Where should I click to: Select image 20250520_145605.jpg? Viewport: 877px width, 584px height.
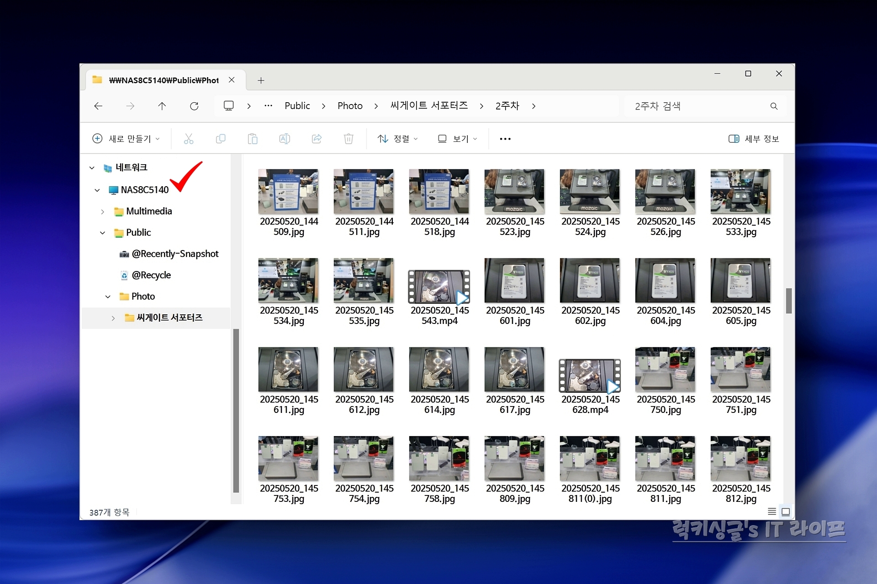tap(741, 292)
